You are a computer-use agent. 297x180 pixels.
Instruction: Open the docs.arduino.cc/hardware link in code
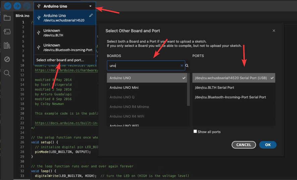(66, 70)
